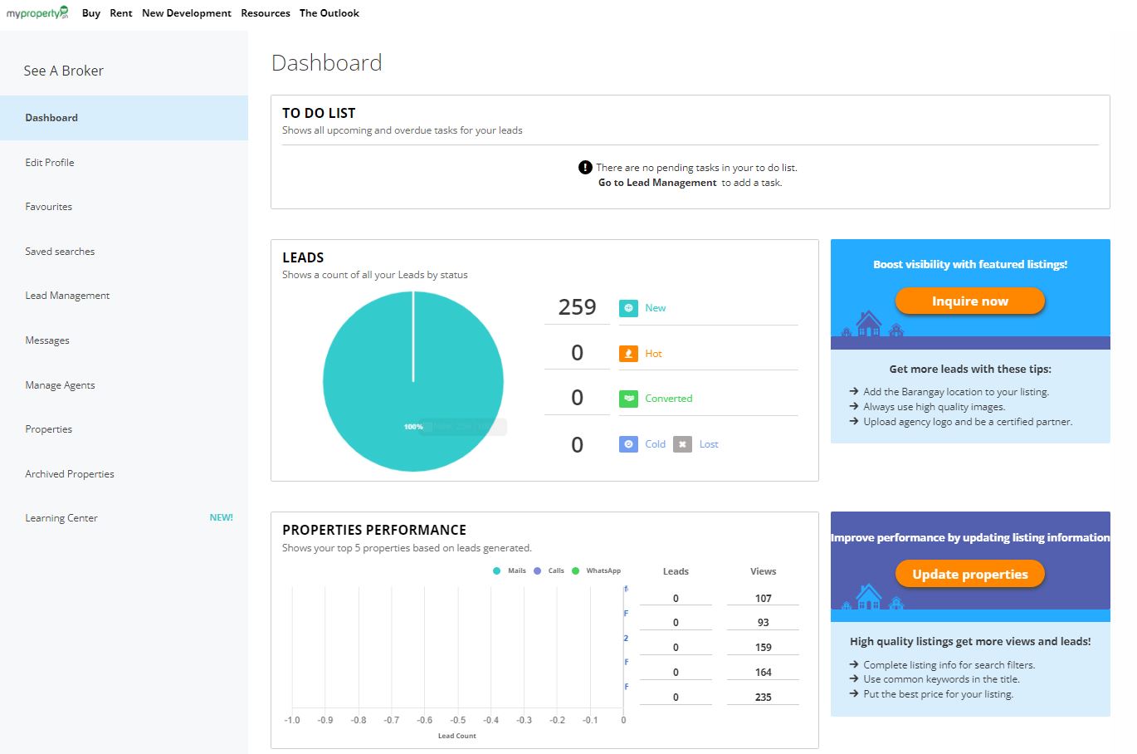Click the blue Cold leads icon
The height and width of the screenshot is (754, 1137).
[628, 444]
